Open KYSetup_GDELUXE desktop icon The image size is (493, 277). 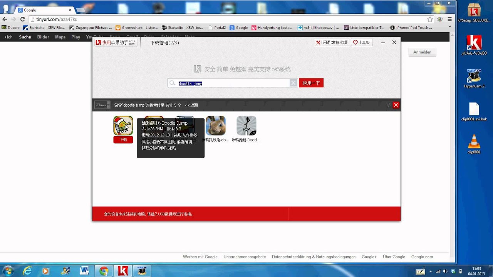(x=474, y=13)
